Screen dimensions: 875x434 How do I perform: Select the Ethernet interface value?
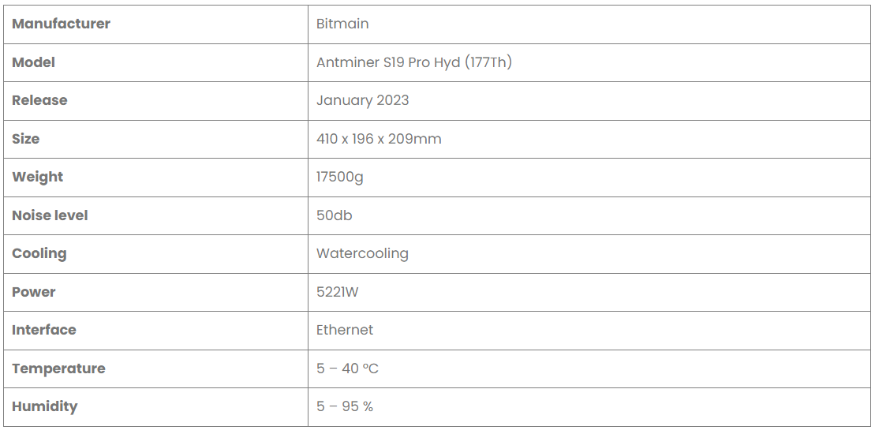pyautogui.click(x=345, y=330)
